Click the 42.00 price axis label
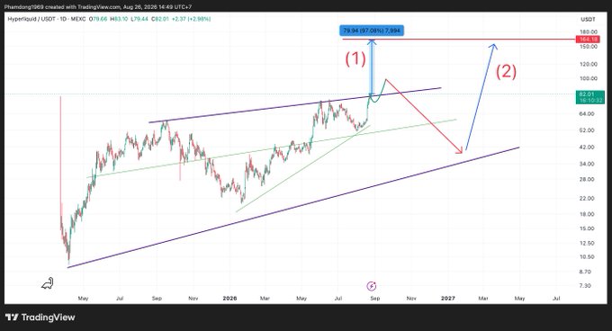 [588, 147]
